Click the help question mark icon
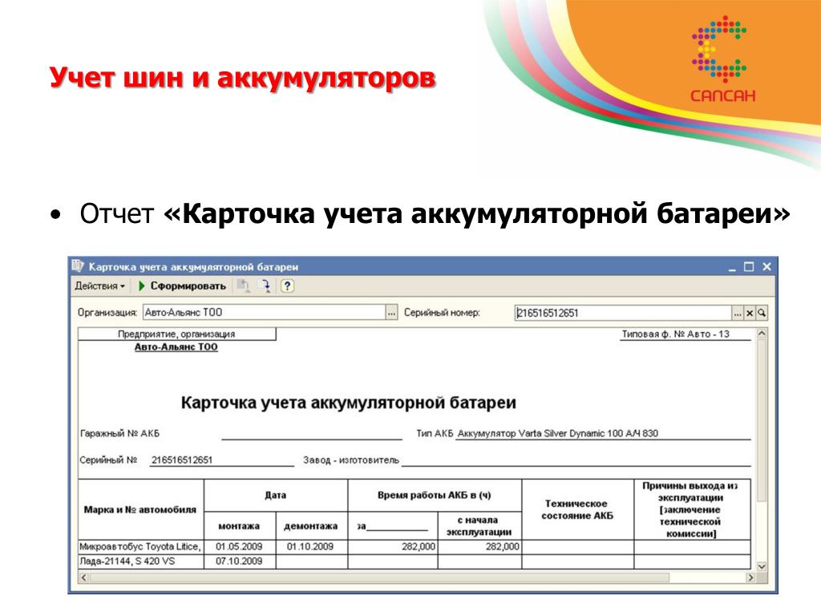The image size is (821, 616). point(287,286)
